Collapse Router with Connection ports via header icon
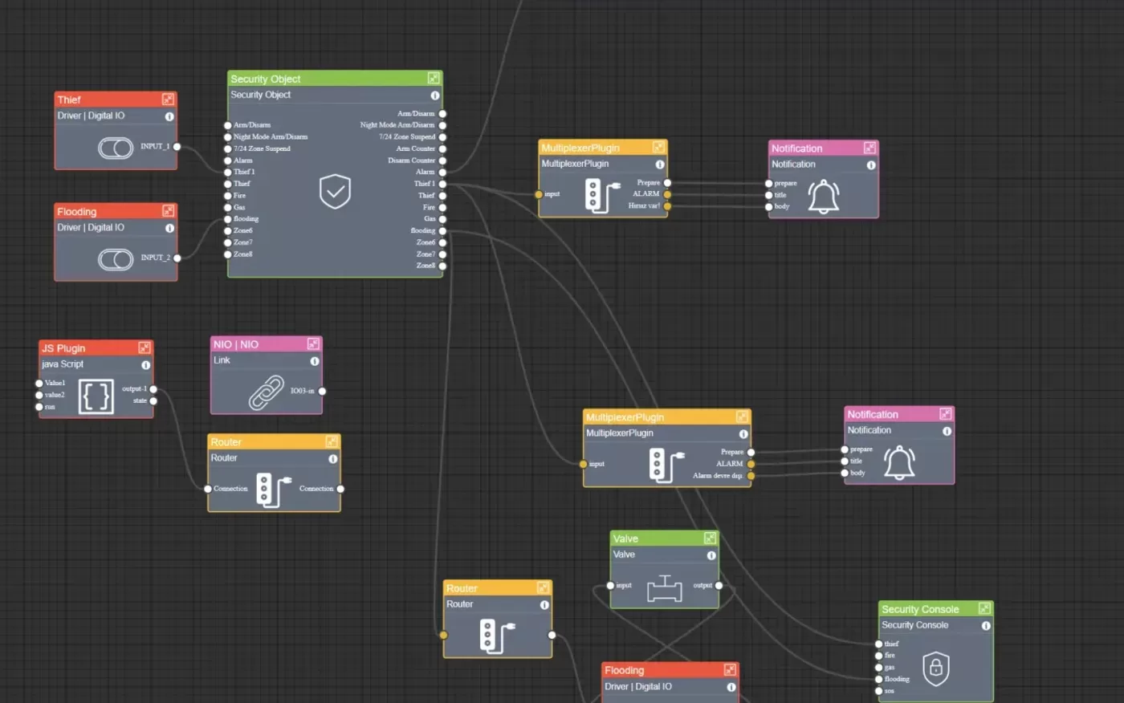Viewport: 1124px width, 703px height. 332,441
